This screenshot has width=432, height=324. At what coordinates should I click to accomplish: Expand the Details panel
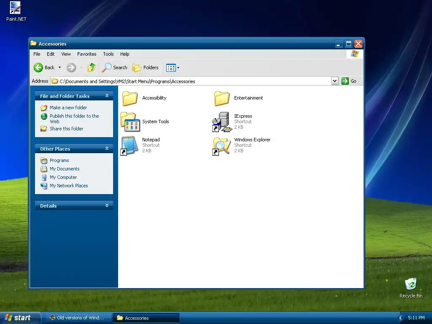pyautogui.click(x=107, y=205)
